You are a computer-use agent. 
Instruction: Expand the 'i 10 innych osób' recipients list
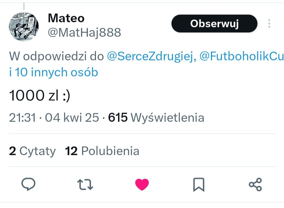point(54,72)
